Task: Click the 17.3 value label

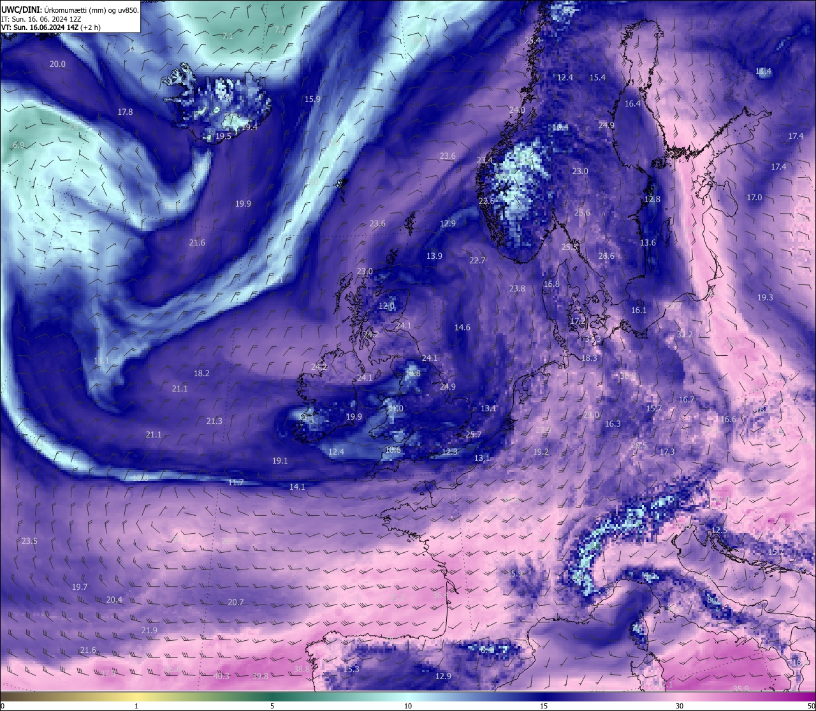Action: click(x=667, y=452)
